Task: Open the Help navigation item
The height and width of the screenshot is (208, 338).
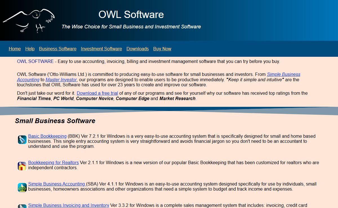Action: point(30,49)
